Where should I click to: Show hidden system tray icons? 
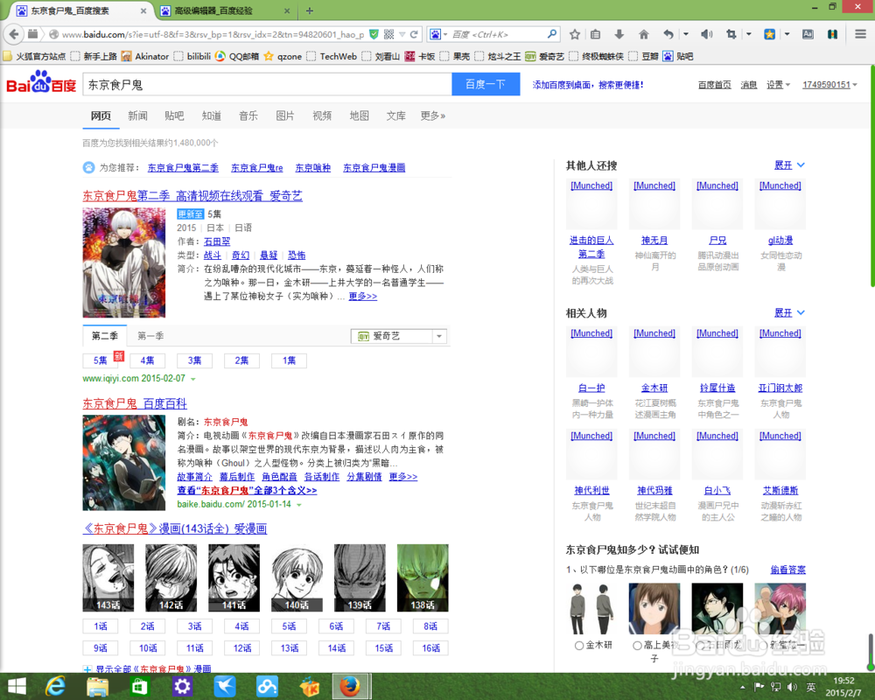coord(742,687)
